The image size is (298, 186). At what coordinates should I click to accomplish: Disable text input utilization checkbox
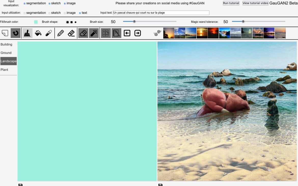(x=80, y=13)
